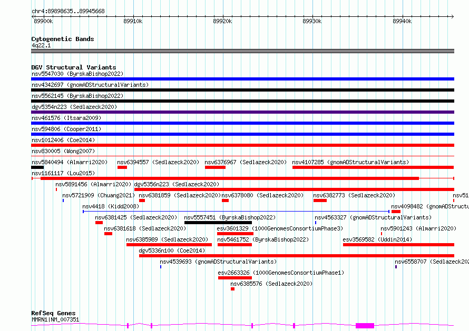Select nsv5891456 (Almarri2020) label
Screen dimensions: 469x331
[93, 184]
